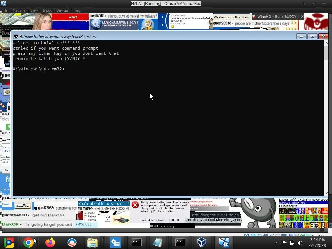
Task: Open the Devices menu
Action: click(x=62, y=10)
